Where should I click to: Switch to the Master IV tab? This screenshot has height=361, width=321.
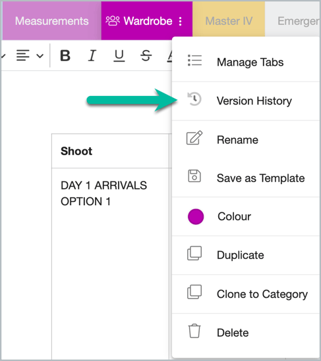[x=229, y=21]
